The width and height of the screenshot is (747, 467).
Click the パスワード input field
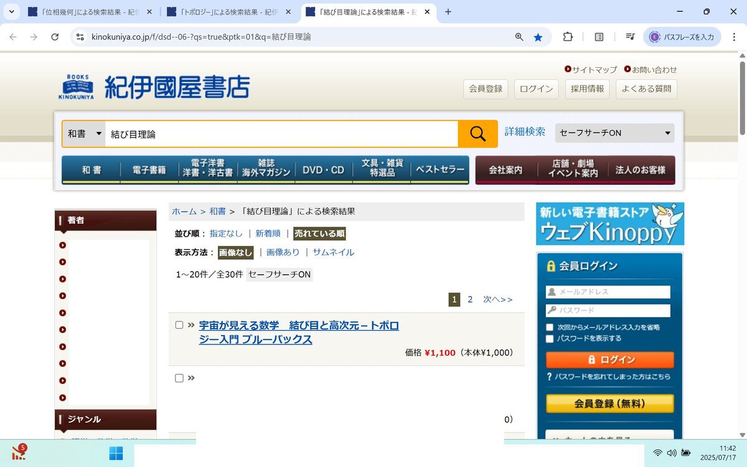point(608,311)
